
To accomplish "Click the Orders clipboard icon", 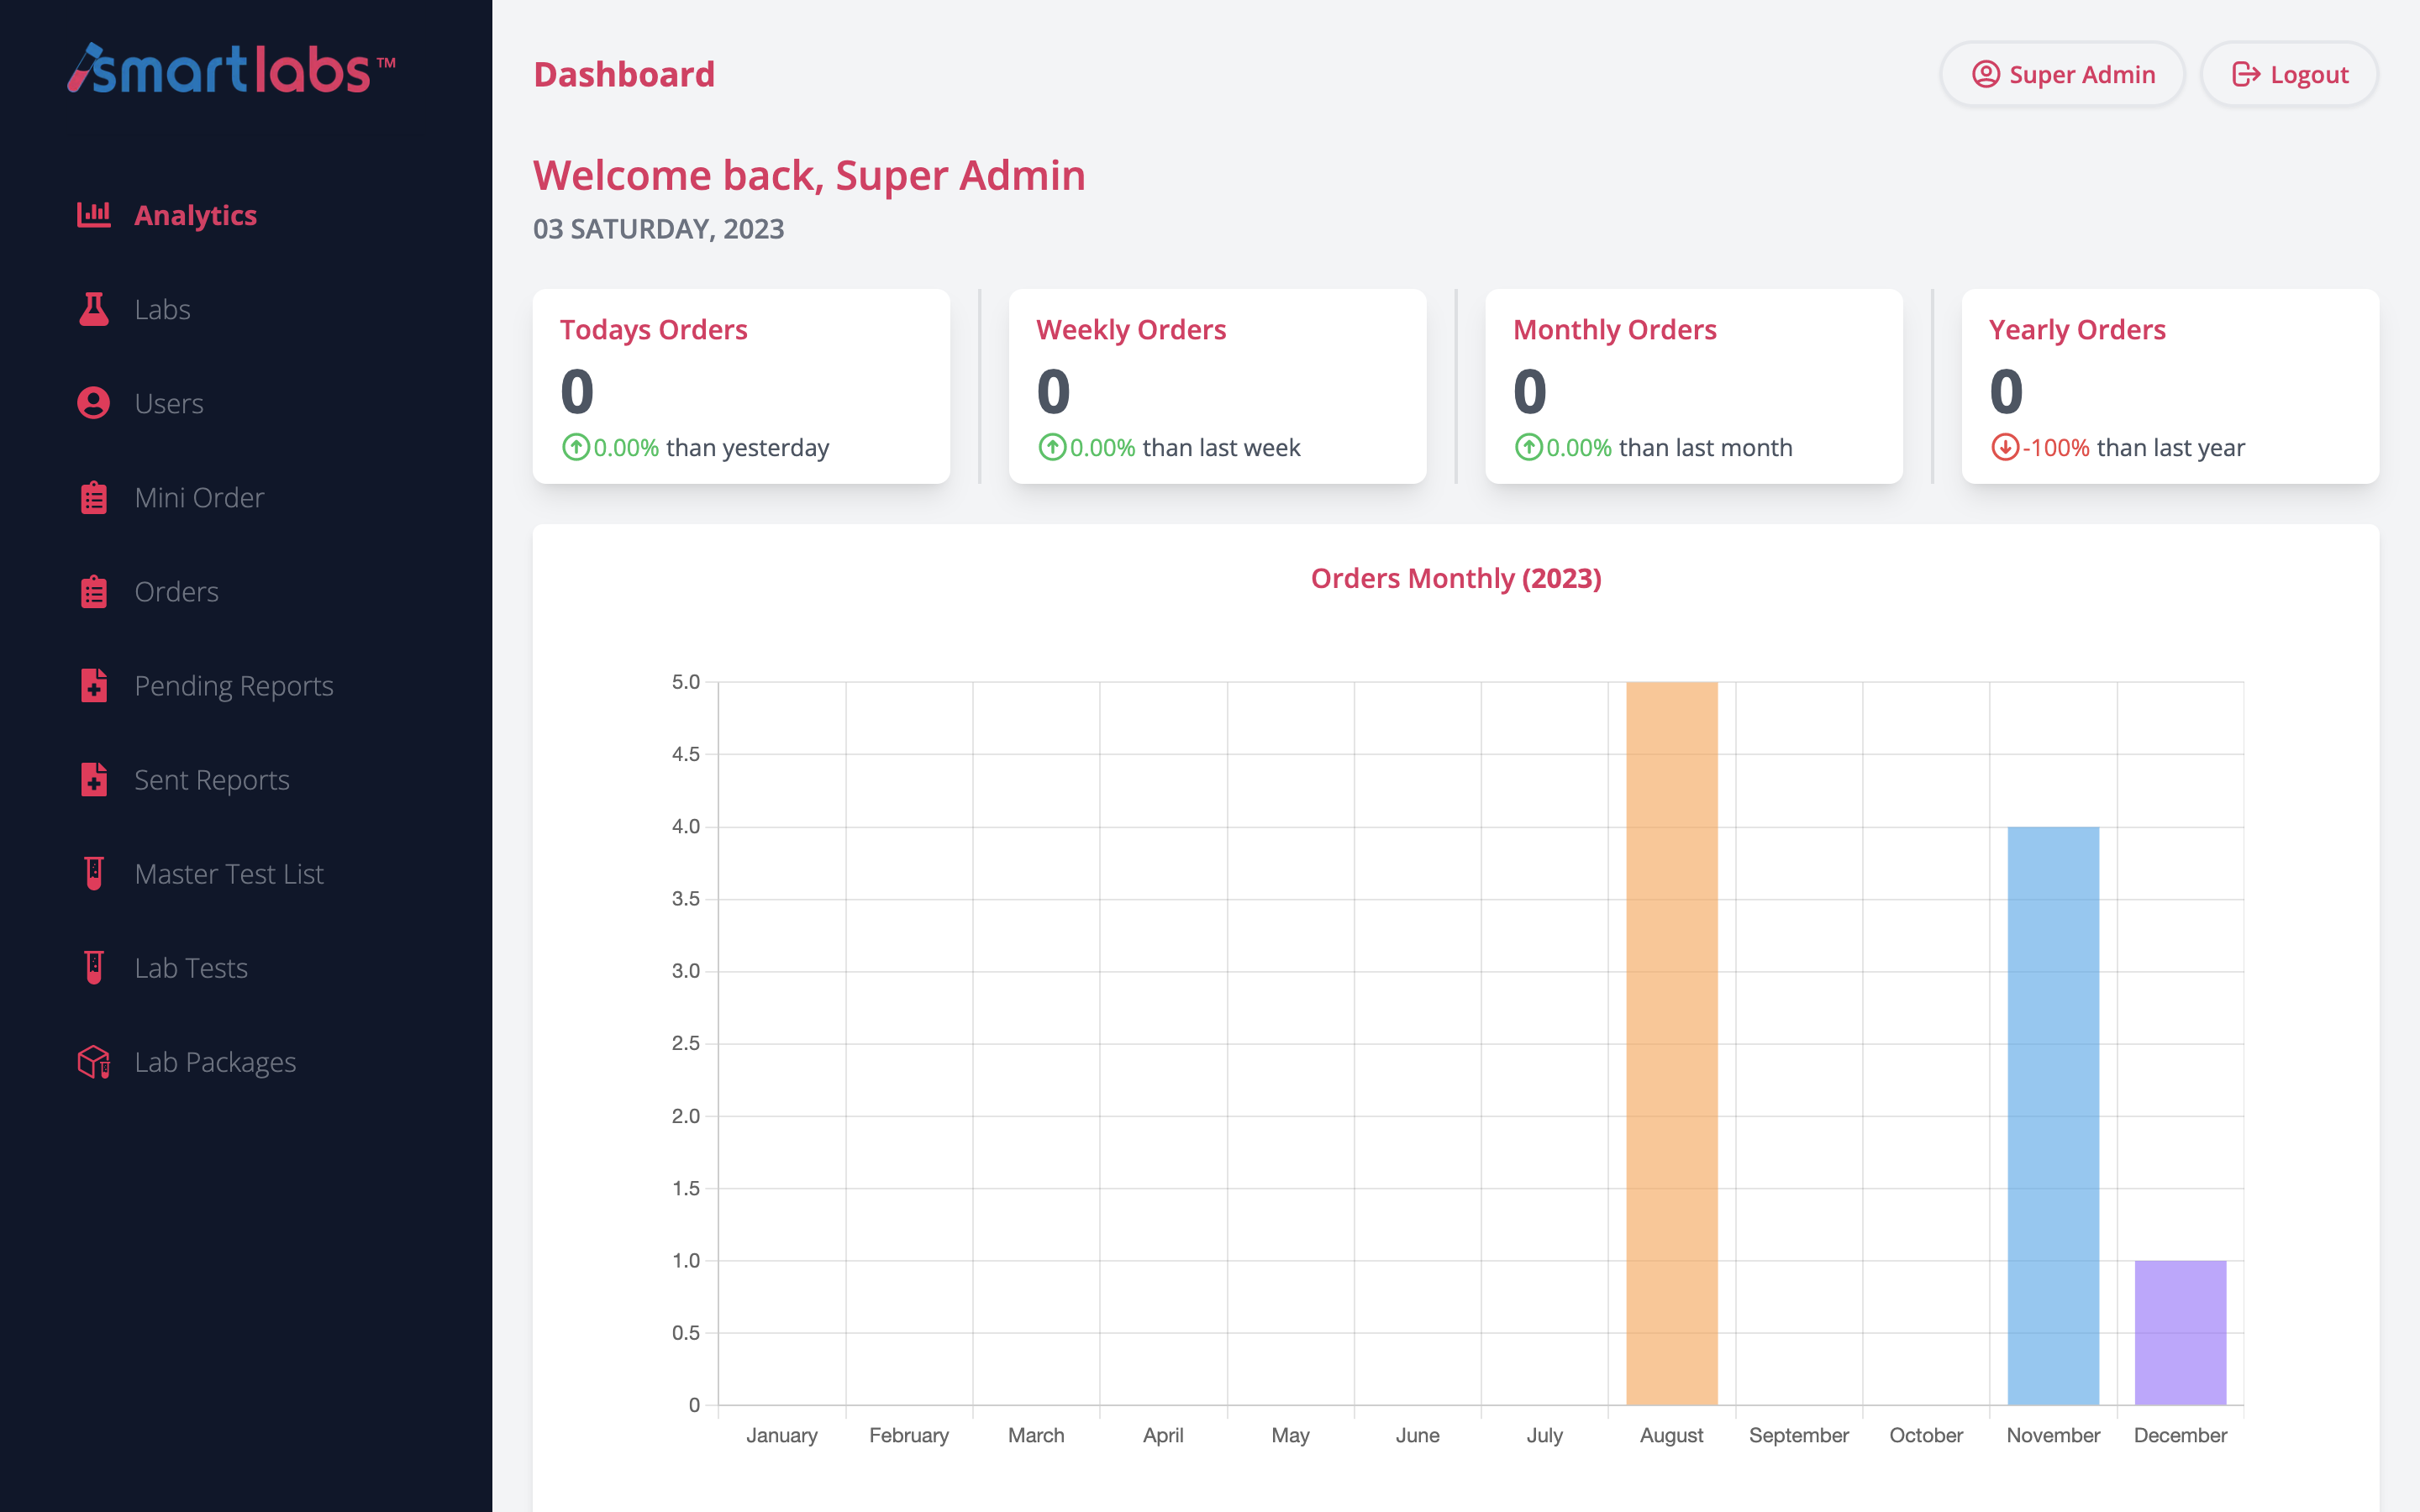I will point(94,591).
